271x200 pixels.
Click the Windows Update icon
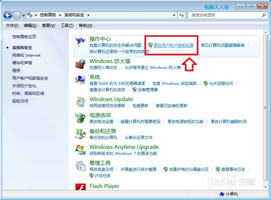coord(81,102)
